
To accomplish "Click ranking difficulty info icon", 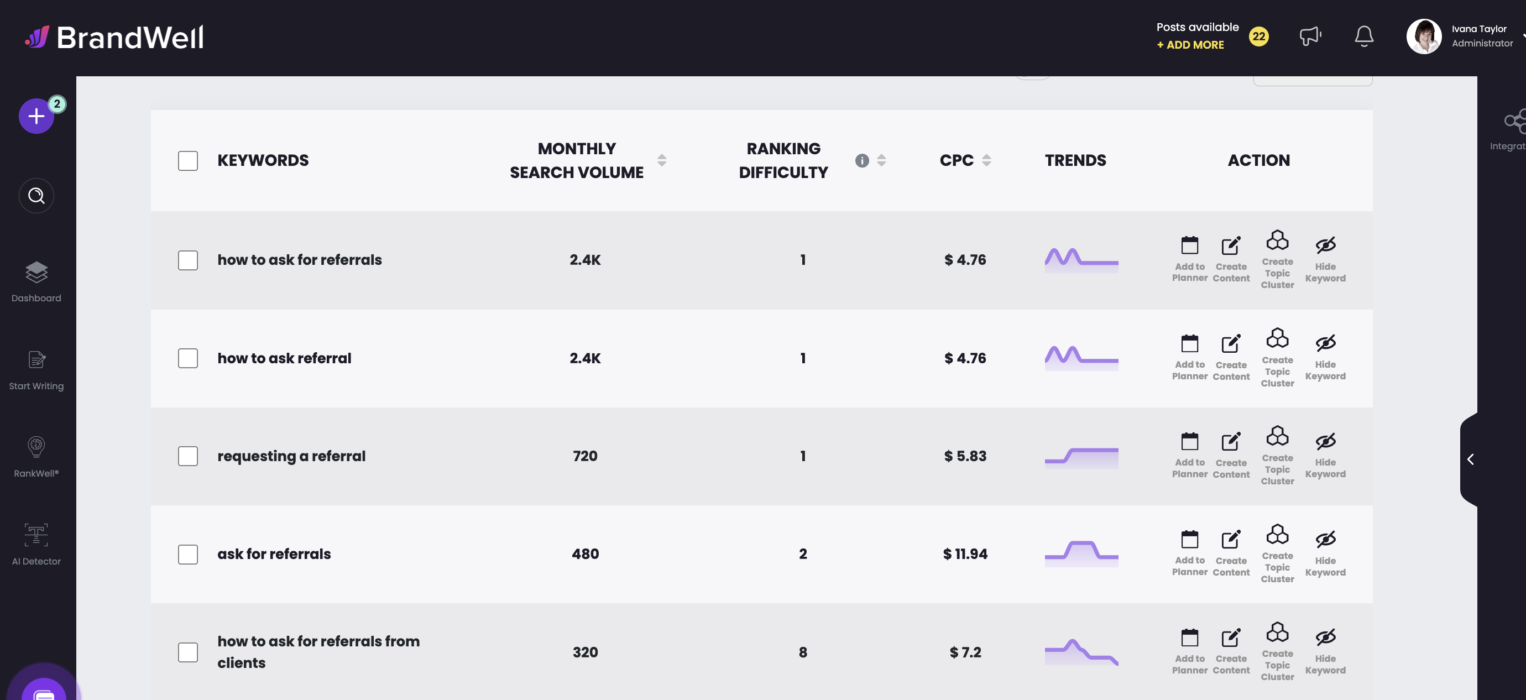I will click(861, 160).
